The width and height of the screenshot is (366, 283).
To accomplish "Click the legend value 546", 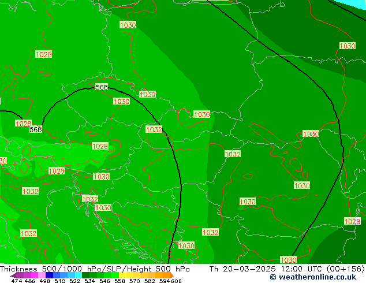I will tap(105, 281).
